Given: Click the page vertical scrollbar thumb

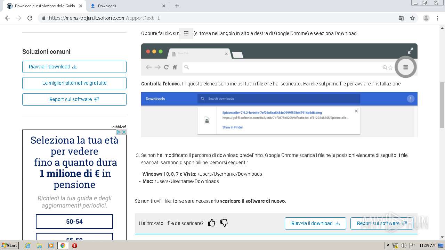Looking at the screenshot, I should coord(442,105).
